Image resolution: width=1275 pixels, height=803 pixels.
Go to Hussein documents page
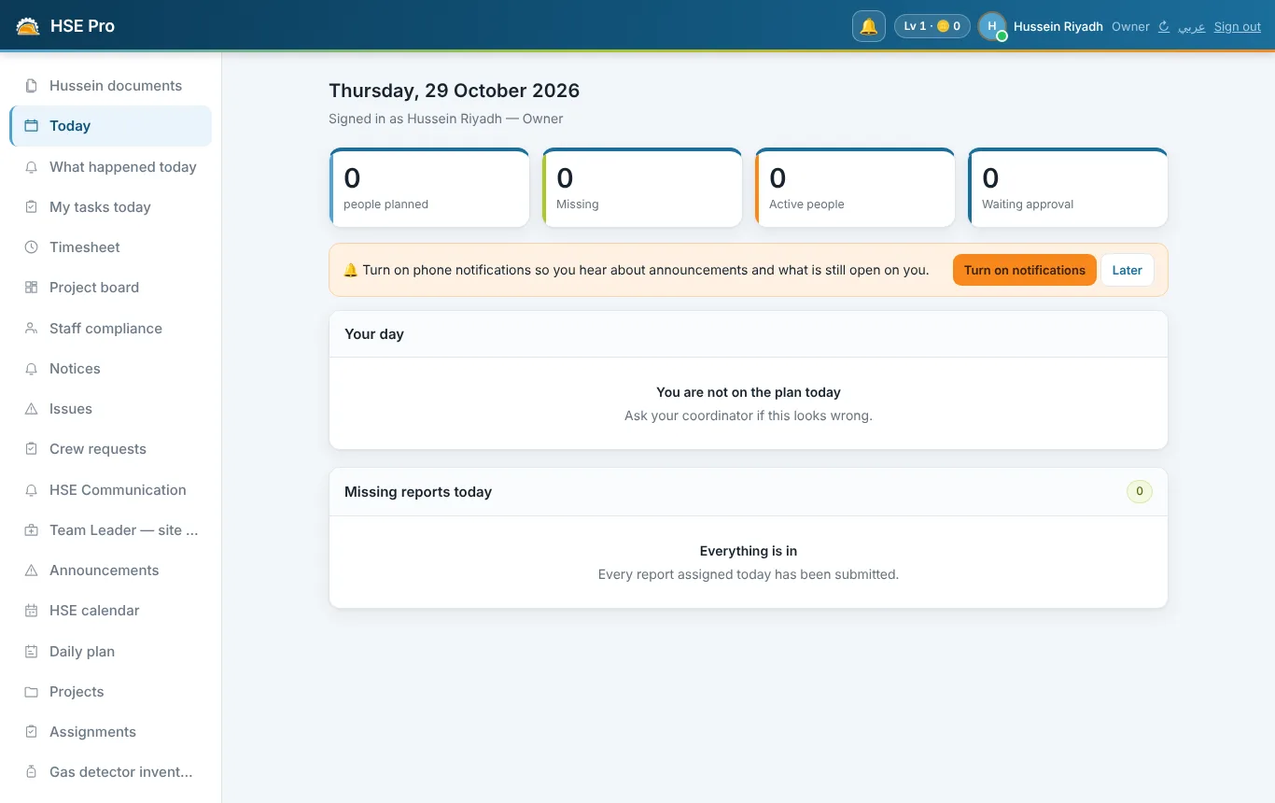click(110, 86)
